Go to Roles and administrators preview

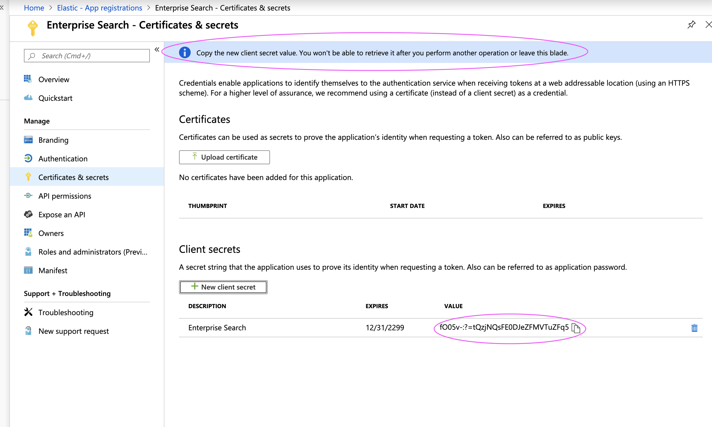93,252
